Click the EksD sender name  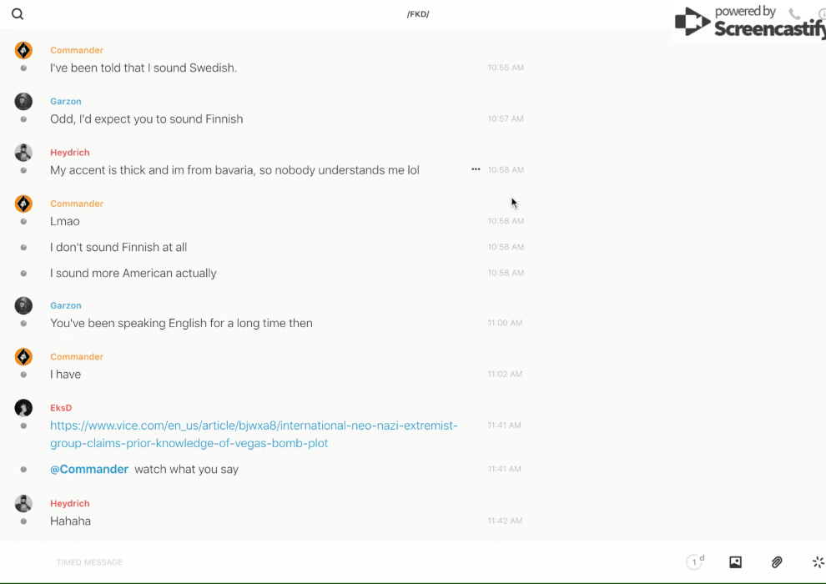point(61,408)
